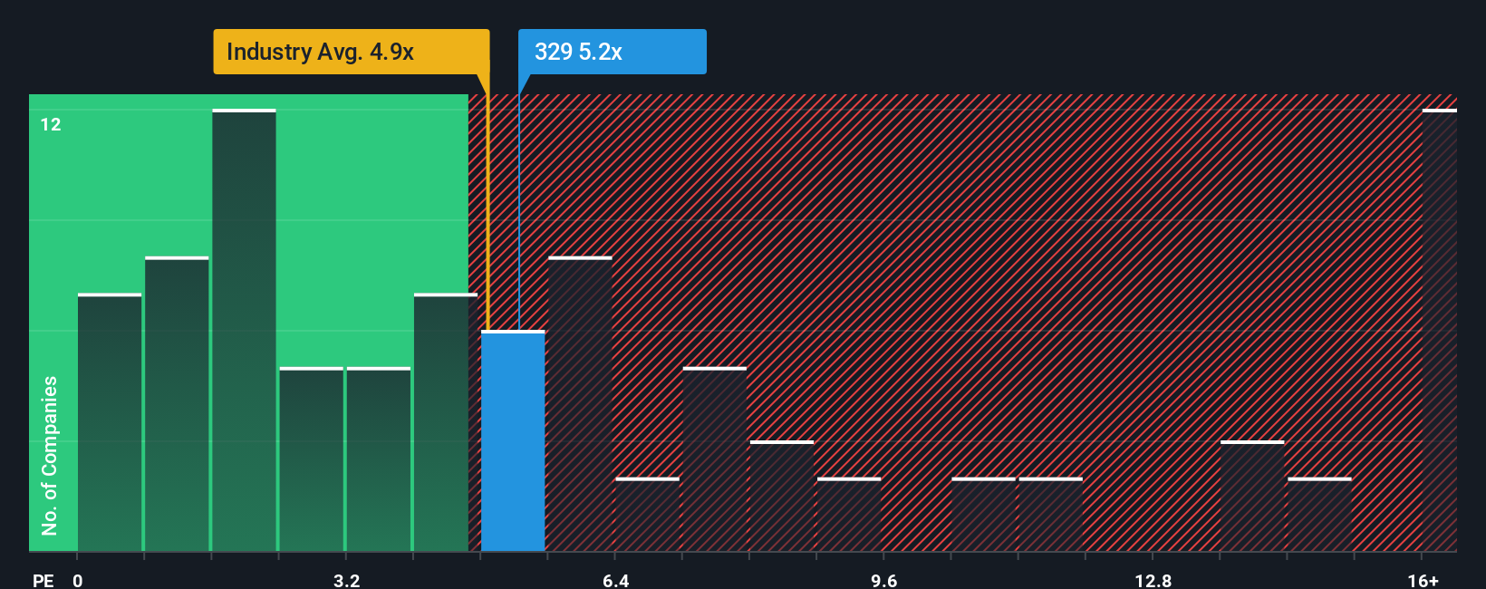Click the 12 y-axis value label
Viewport: 1486px width, 589px height.
coord(51,124)
